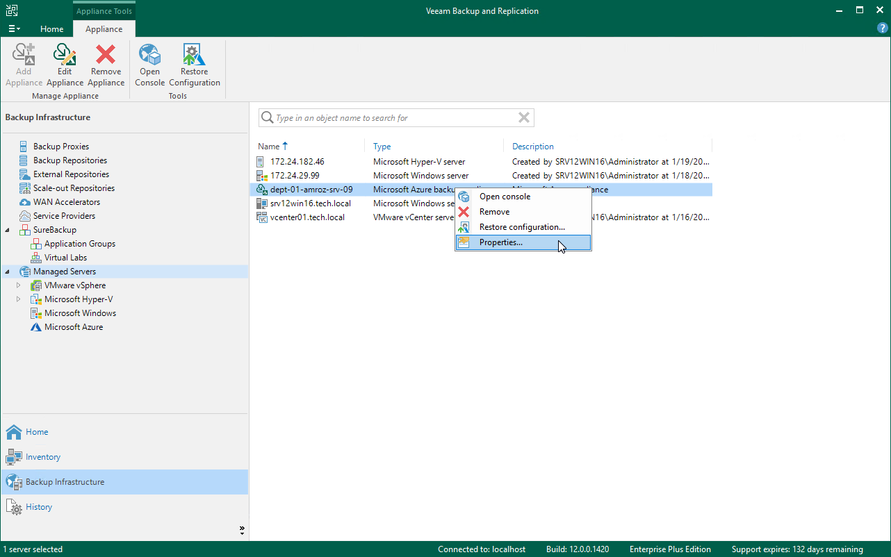The height and width of the screenshot is (557, 891).
Task: Click the Connected to: localhost status text
Action: coord(482,549)
